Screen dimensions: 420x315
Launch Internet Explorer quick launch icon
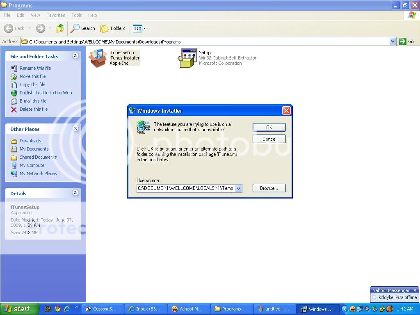click(67, 309)
